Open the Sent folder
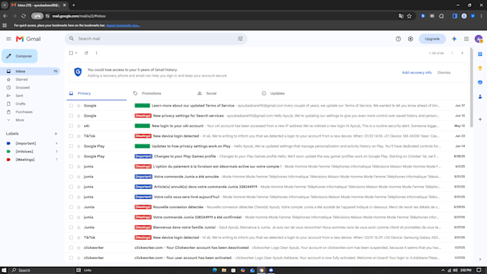Image resolution: width=487 pixels, height=274 pixels. pos(19,96)
